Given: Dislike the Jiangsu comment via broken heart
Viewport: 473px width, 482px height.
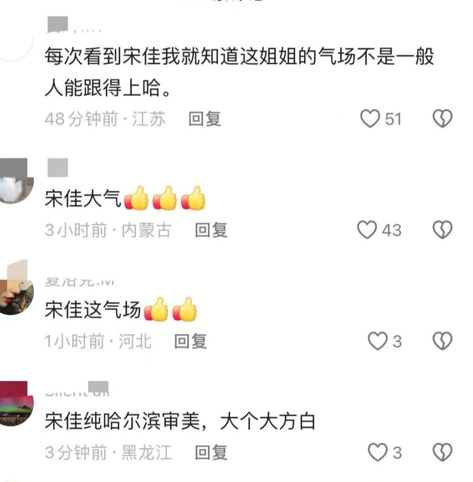Looking at the screenshot, I should coord(442,119).
